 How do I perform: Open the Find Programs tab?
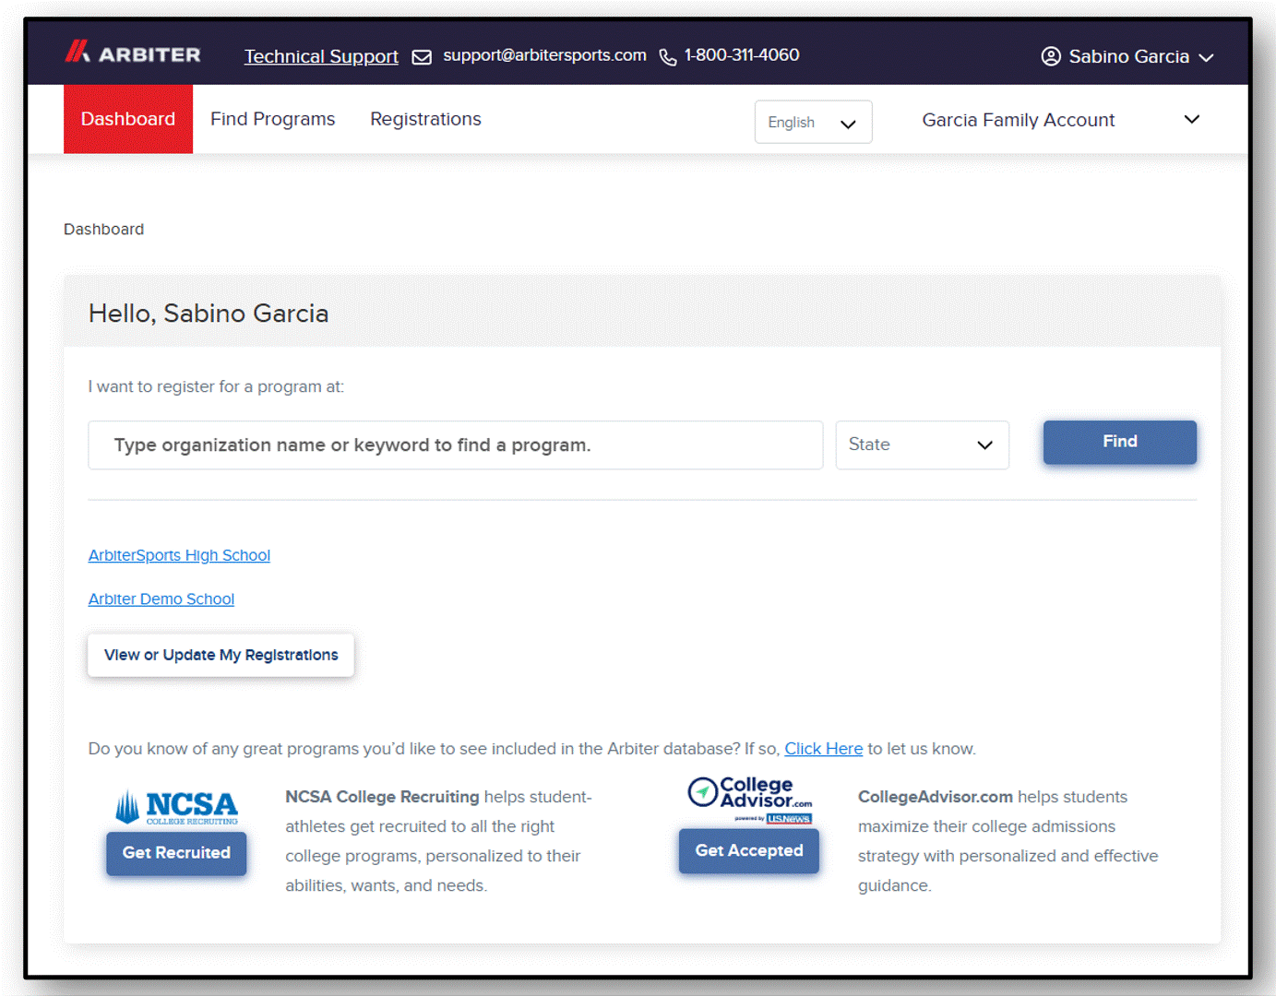coord(272,119)
